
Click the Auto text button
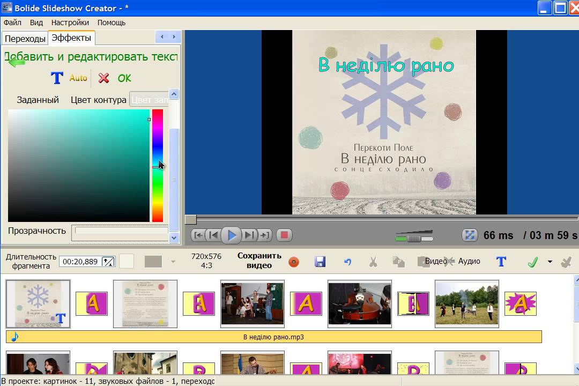click(78, 78)
